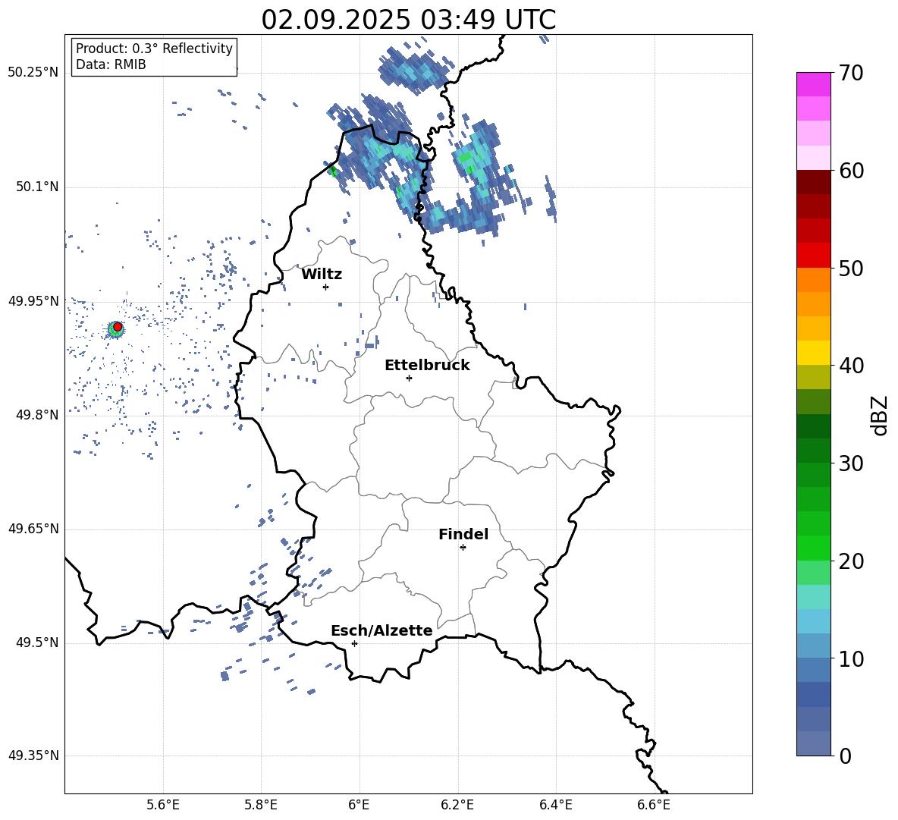Click the 49.5°N latitude label
Screen dimensions: 898x820
pos(36,642)
